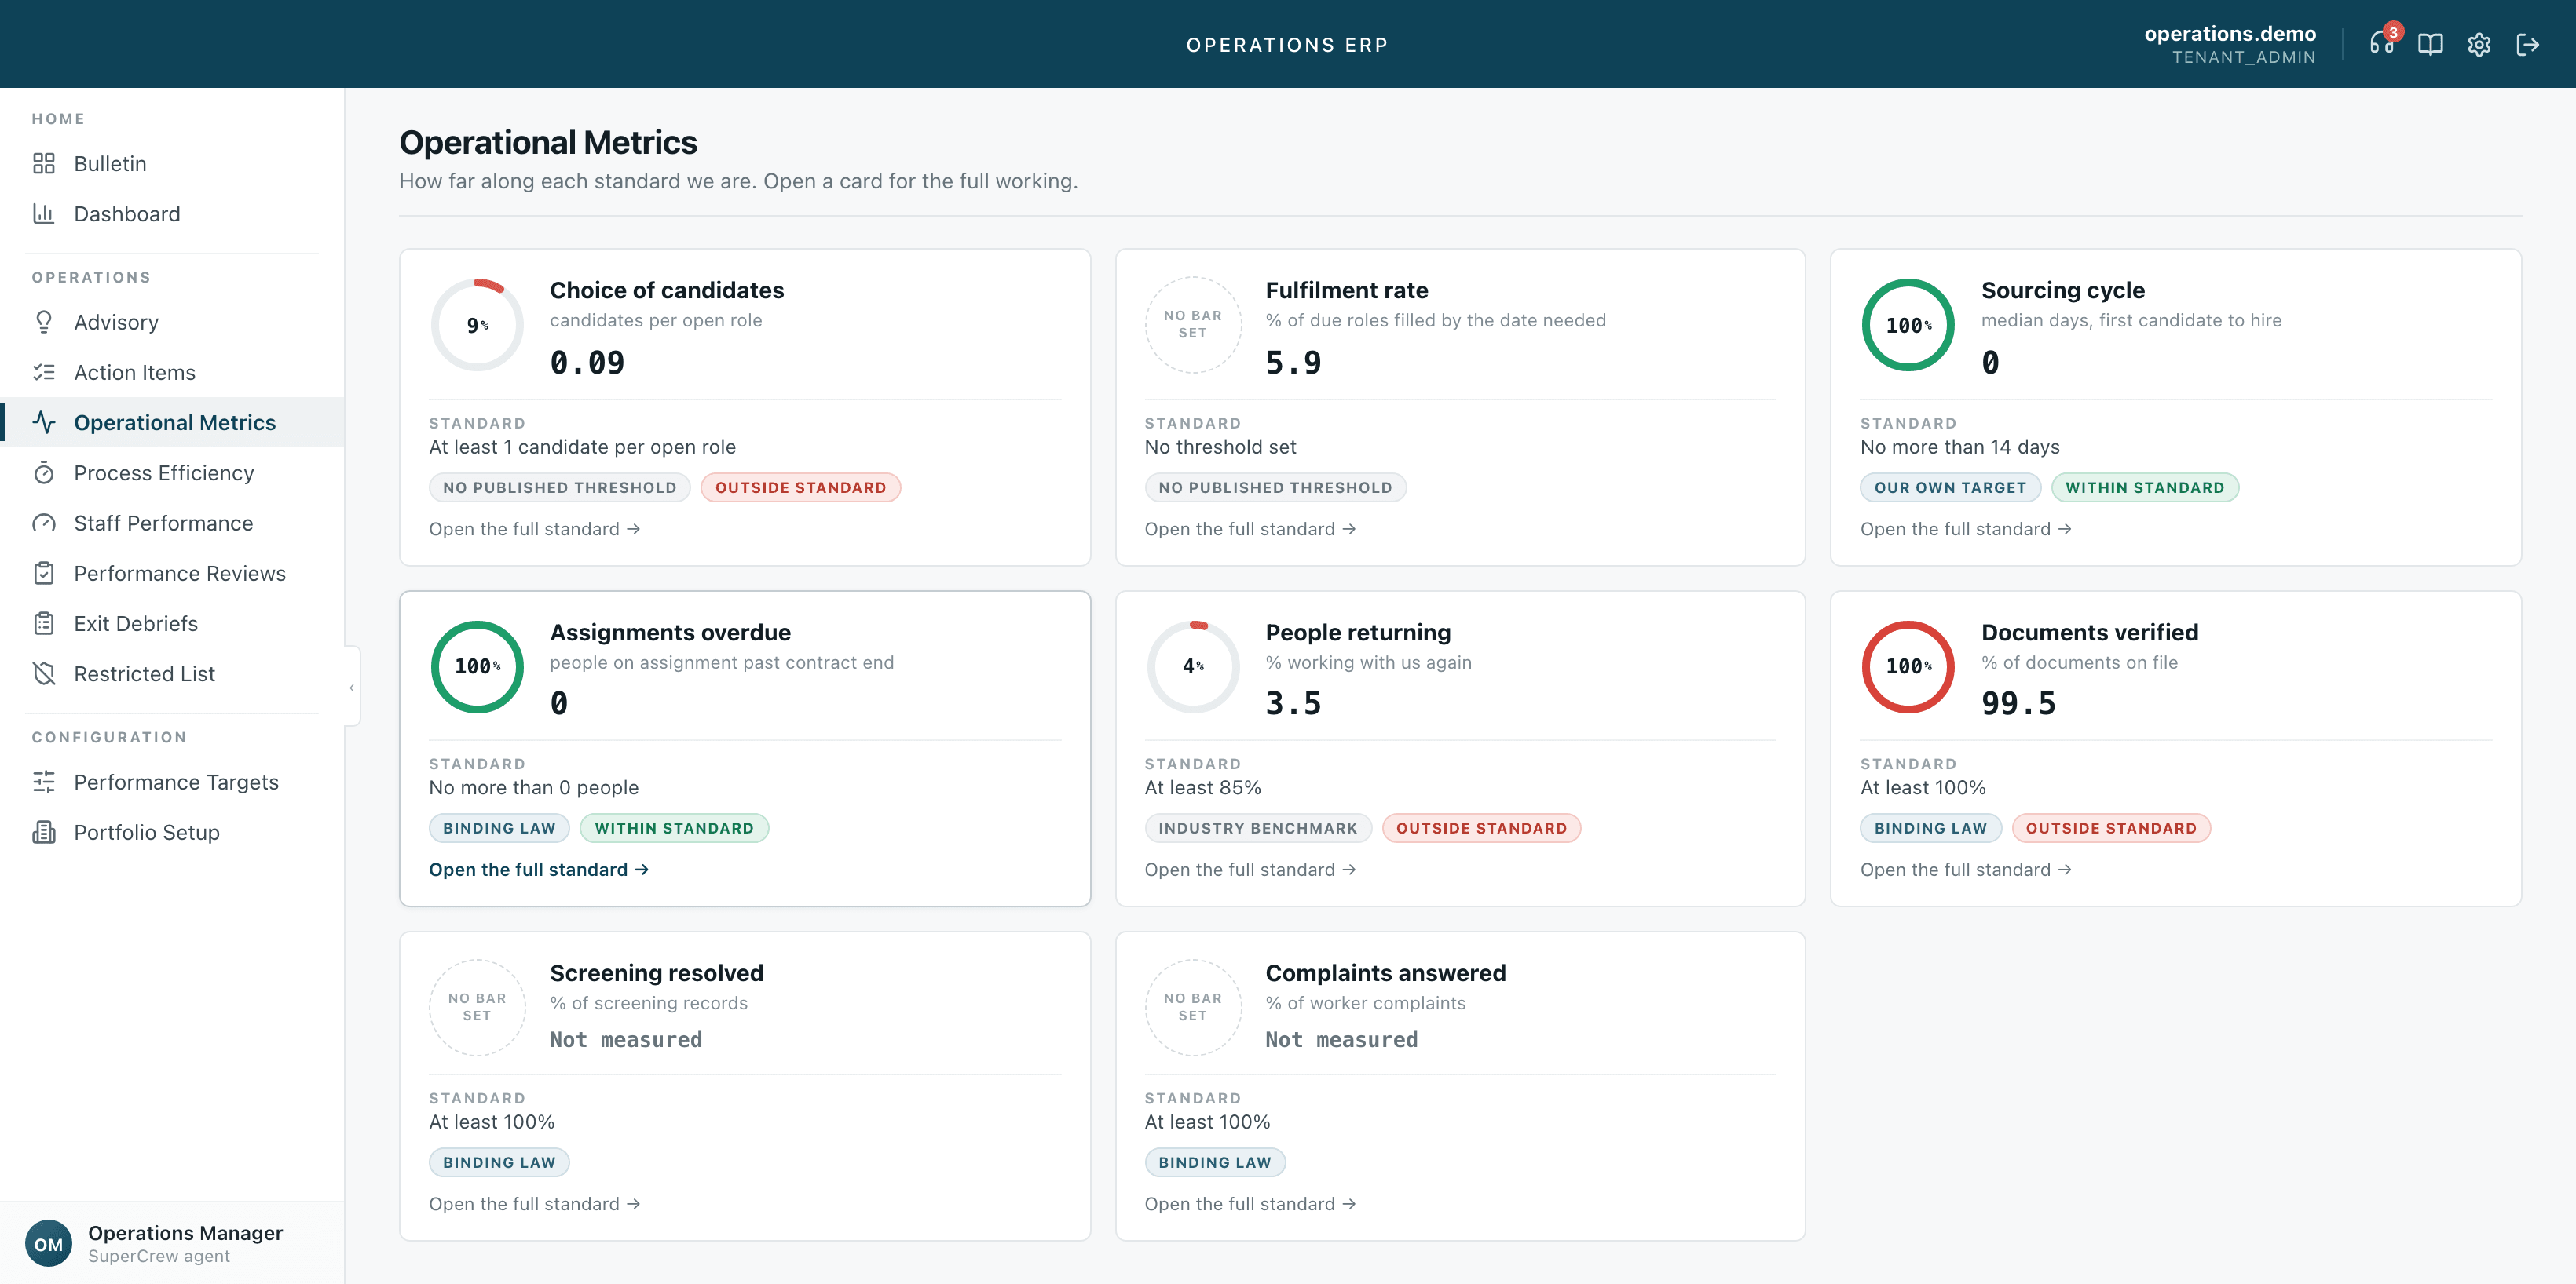The width and height of the screenshot is (2576, 1284).
Task: Click the Operations Manager profile name
Action: tap(185, 1232)
